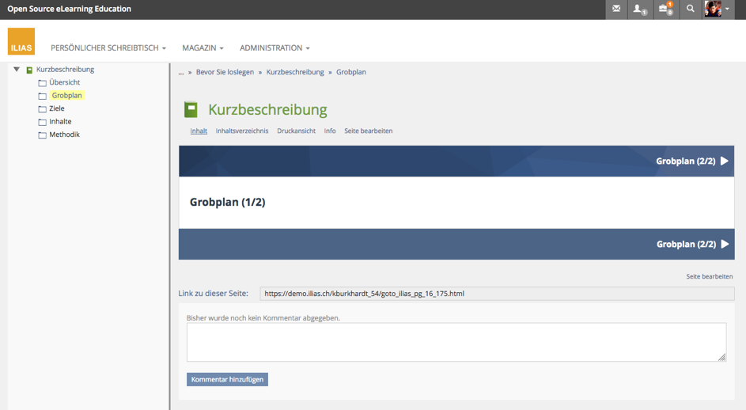Click the folder icon next to Methodik
746x410 pixels.
point(43,135)
